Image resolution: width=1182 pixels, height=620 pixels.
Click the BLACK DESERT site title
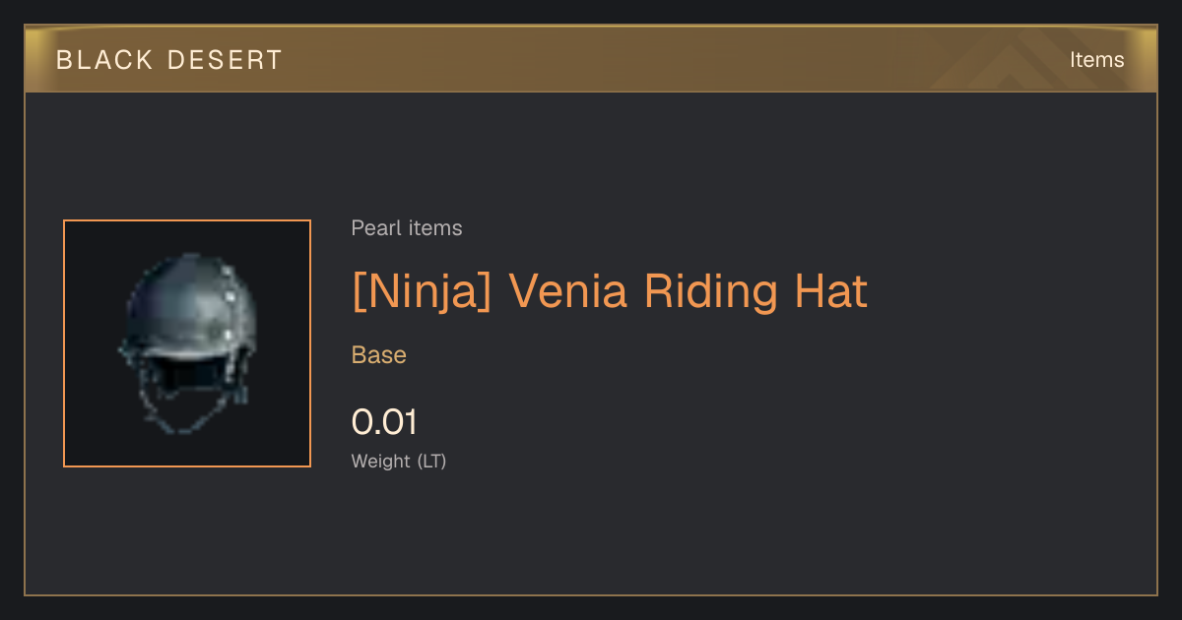(x=169, y=59)
